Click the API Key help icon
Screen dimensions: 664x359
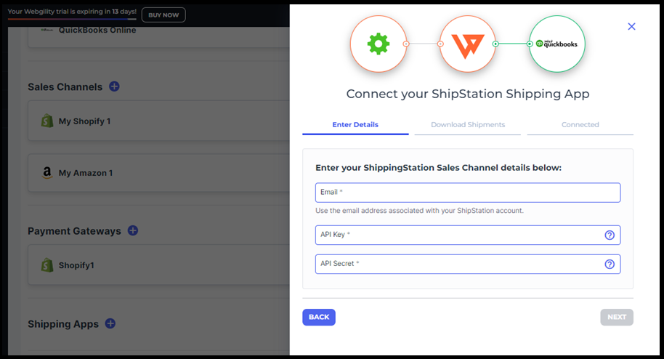click(x=610, y=235)
